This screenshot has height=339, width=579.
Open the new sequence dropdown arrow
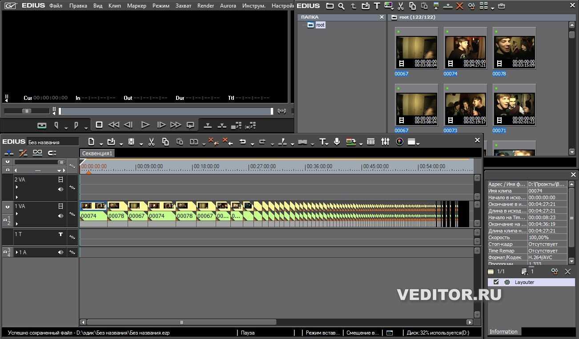[x=101, y=143]
